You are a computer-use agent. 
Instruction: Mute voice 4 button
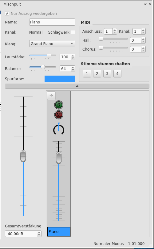click(117, 73)
